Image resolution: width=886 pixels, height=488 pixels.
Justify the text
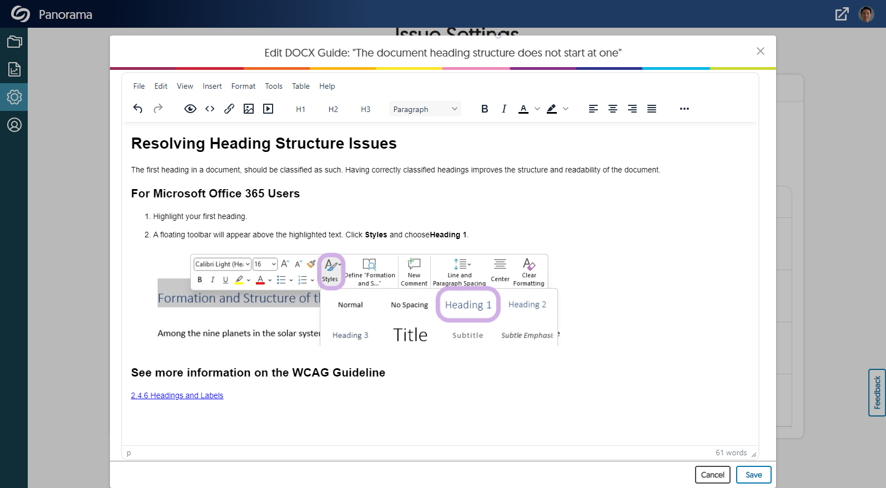tap(652, 109)
